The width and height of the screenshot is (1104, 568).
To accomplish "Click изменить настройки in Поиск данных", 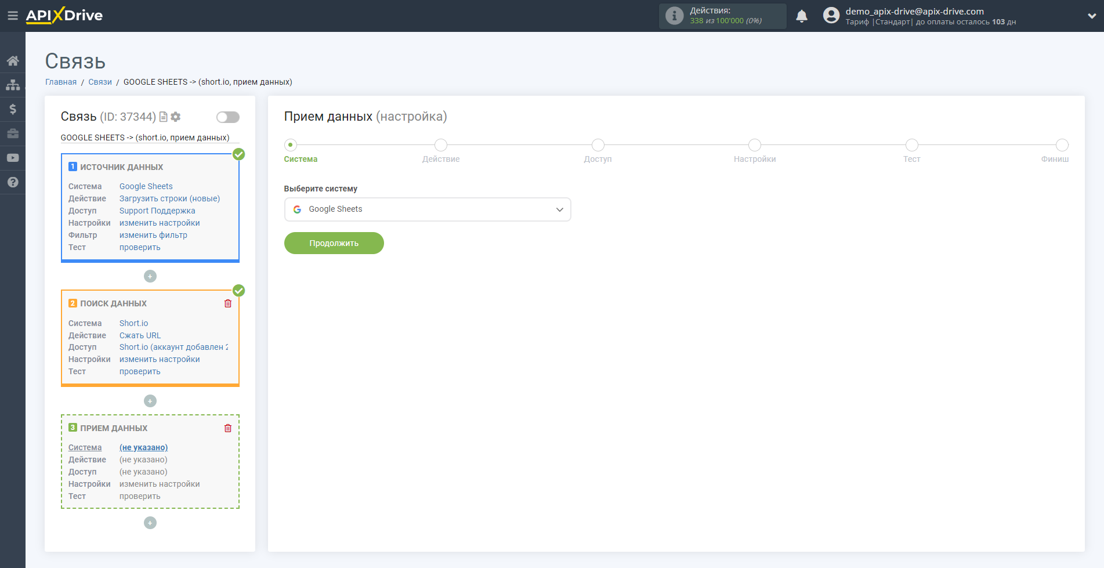I will [160, 359].
